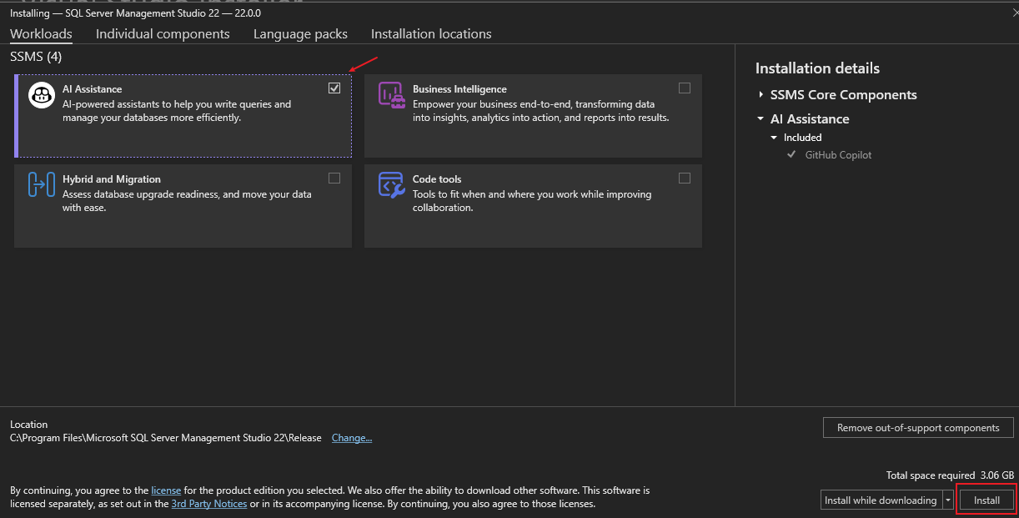Click the AI Assistance Copilot icon
The width and height of the screenshot is (1019, 518).
click(x=42, y=95)
